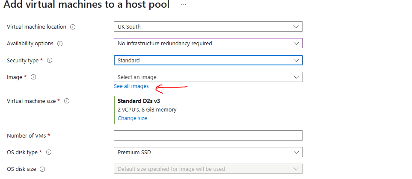Open the Security type dropdown showing Standard
This screenshot has width=412, height=179.
click(x=208, y=60)
